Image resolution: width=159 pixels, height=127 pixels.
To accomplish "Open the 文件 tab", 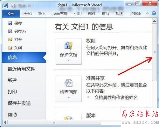I will point(11,14).
